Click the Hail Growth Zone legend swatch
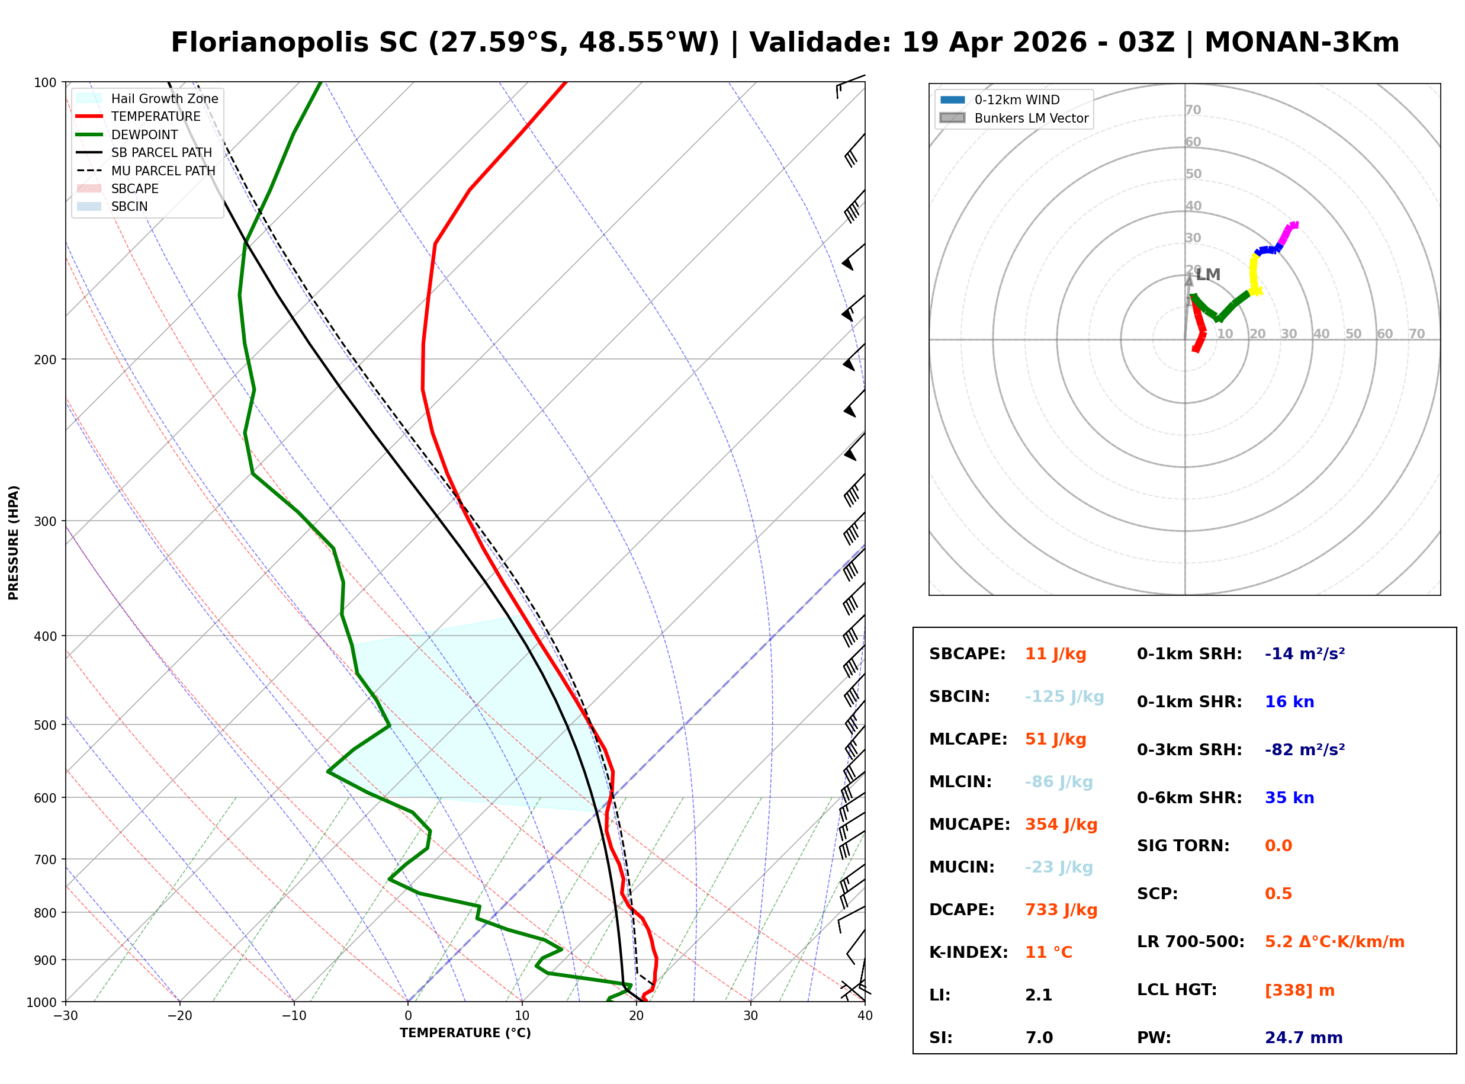The width and height of the screenshot is (1465, 1084). (89, 98)
